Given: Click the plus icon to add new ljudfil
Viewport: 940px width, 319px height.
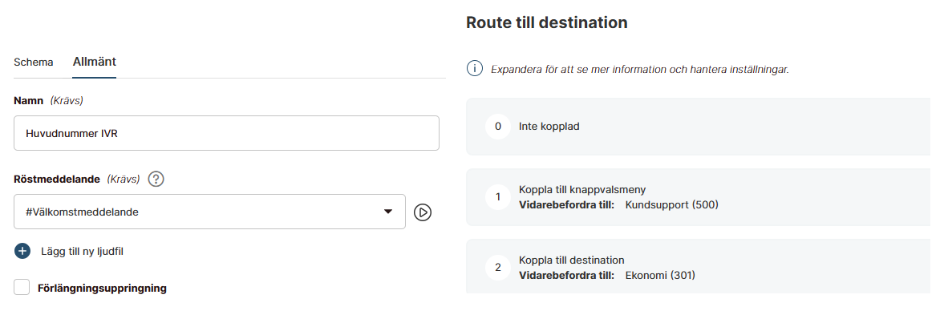Looking at the screenshot, I should (x=22, y=251).
